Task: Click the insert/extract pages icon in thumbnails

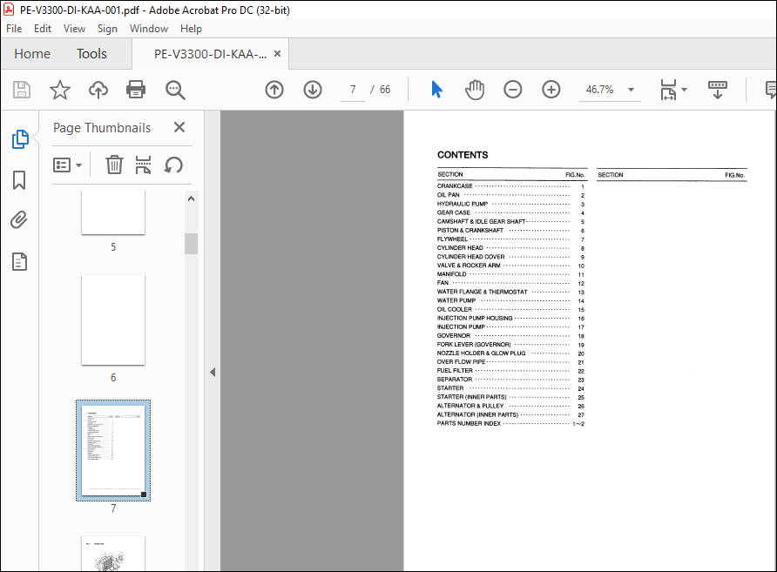Action: 143,165
